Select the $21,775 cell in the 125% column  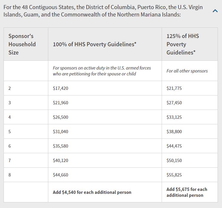(x=190, y=88)
